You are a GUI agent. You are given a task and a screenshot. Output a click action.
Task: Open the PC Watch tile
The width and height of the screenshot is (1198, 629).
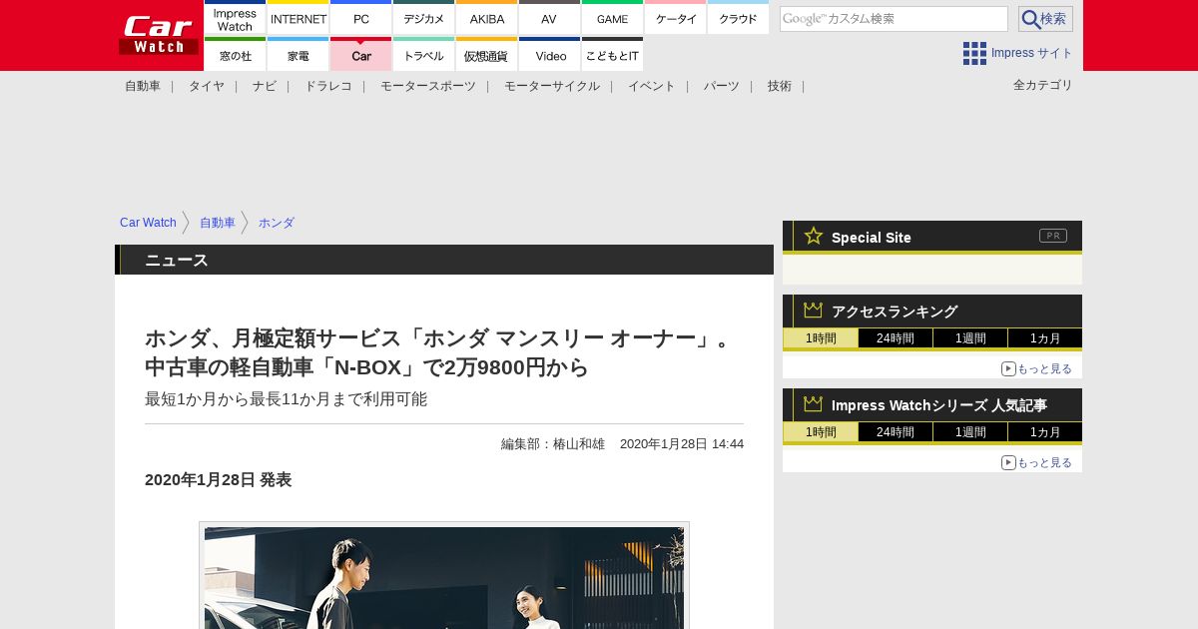pyautogui.click(x=360, y=18)
